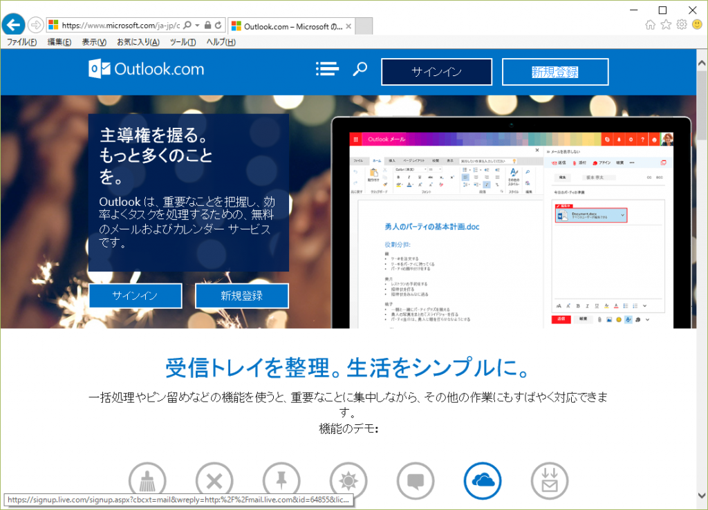Viewport: 708px width, 510px height.
Task: Select the inbox download feature demo icon
Action: [x=550, y=481]
